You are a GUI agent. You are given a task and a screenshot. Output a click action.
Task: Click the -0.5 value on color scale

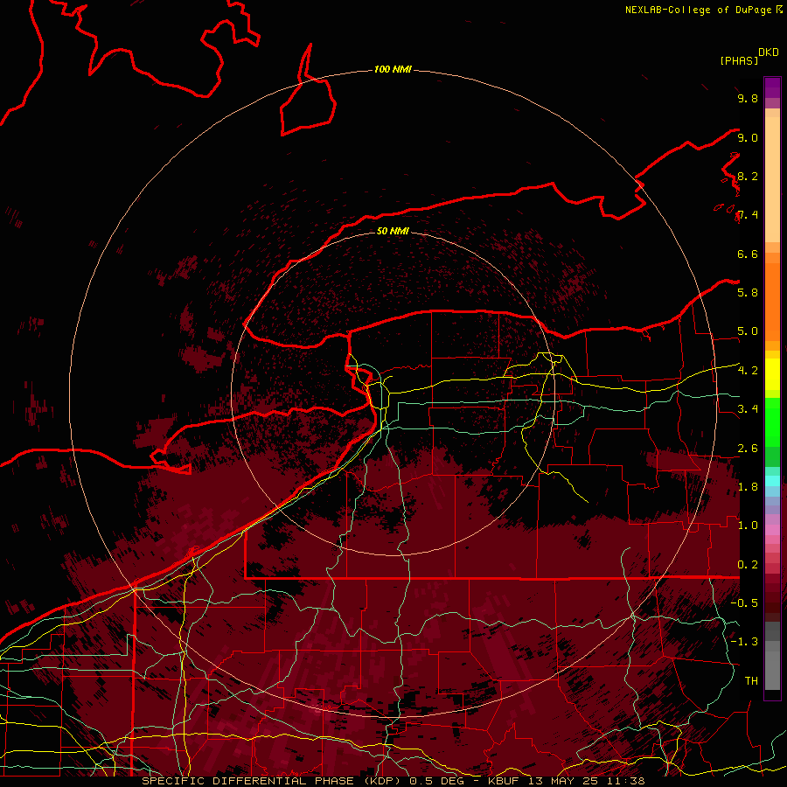[x=744, y=603]
